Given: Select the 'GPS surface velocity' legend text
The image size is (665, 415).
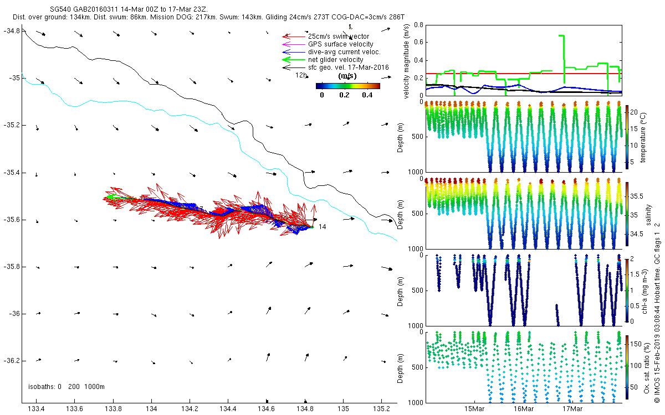Looking at the screenshot, I should (341, 44).
